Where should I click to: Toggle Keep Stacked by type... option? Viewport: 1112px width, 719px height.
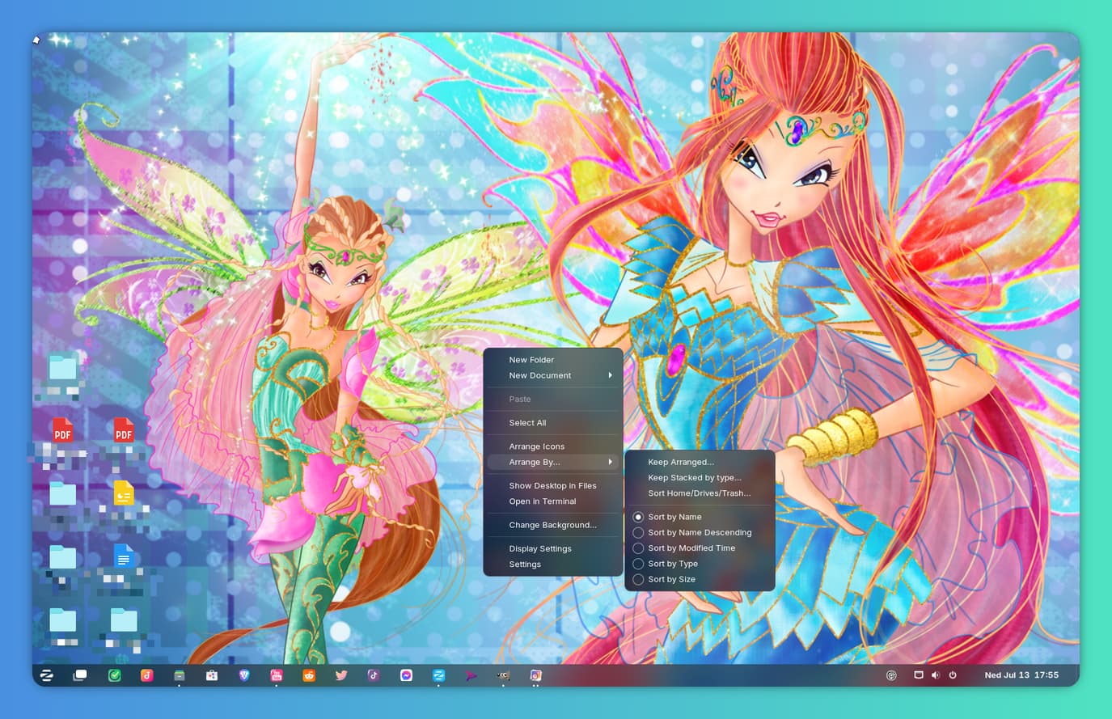[x=700, y=478]
